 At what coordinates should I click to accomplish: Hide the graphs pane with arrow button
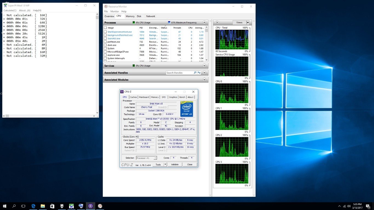[217, 22]
